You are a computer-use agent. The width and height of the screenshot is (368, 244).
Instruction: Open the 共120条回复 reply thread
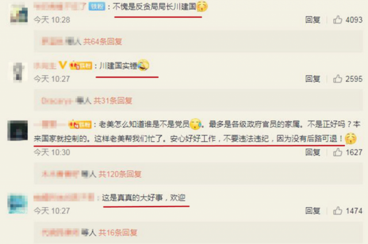point(120,174)
